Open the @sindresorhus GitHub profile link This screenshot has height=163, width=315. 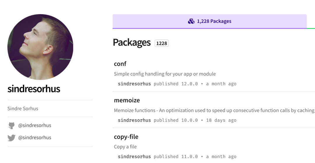click(x=35, y=125)
